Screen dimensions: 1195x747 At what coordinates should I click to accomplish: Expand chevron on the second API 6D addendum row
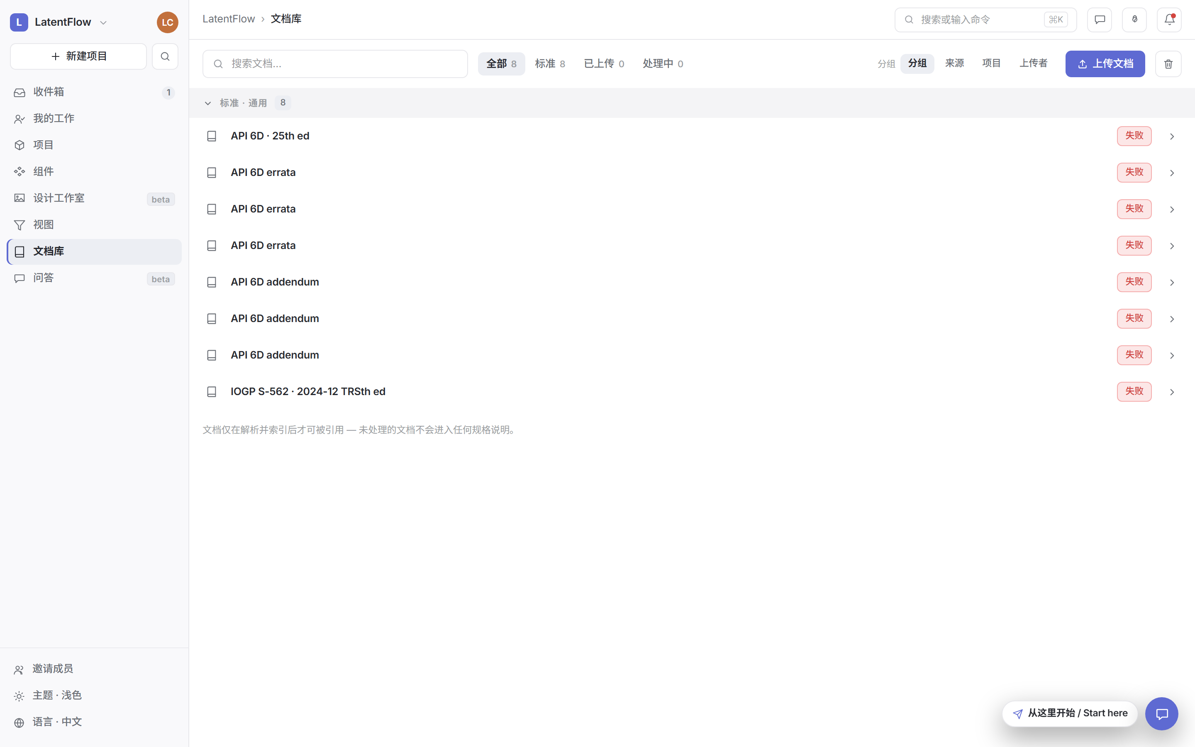(x=1172, y=319)
